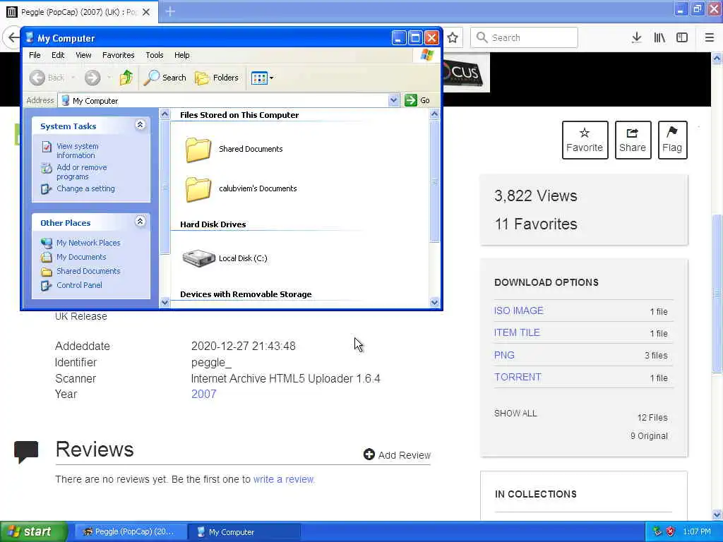
Task: Click the Share button on archive page
Action: click(633, 140)
